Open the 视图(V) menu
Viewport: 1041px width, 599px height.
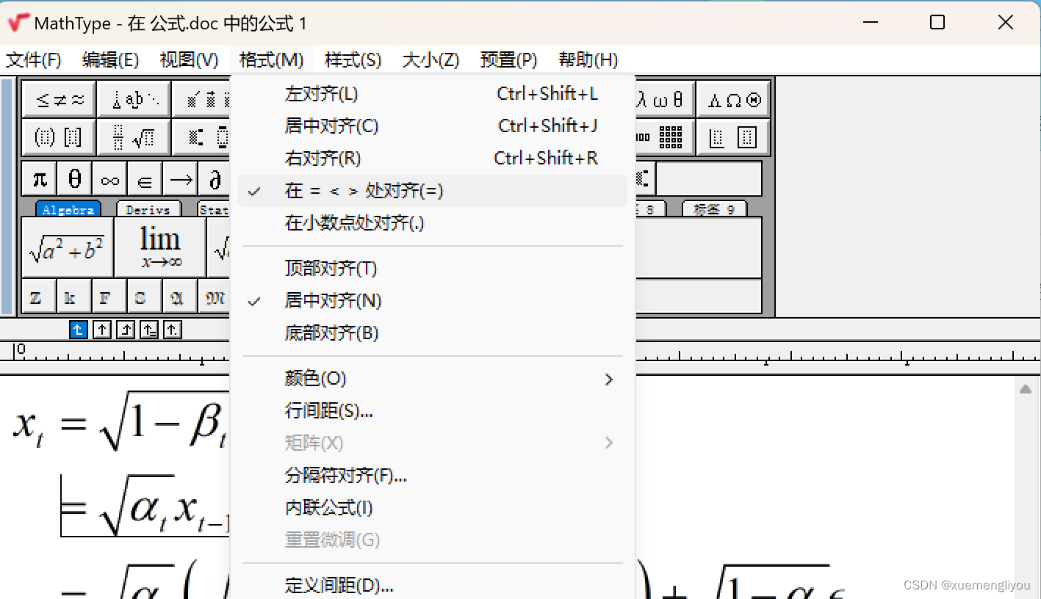tap(190, 60)
